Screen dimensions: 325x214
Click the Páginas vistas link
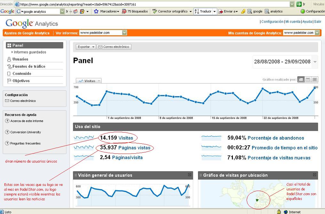(x=134, y=148)
